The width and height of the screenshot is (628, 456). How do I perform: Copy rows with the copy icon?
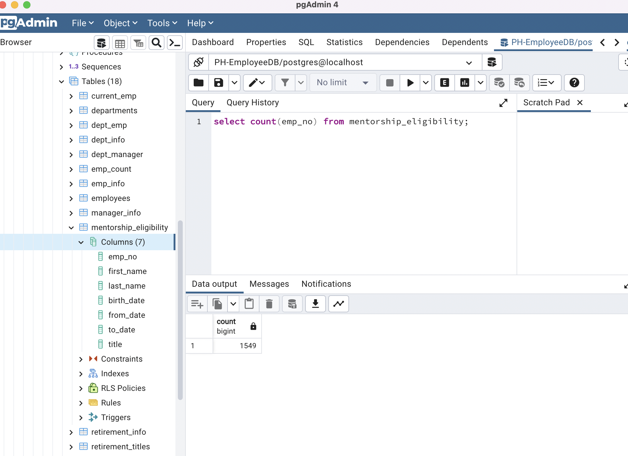coord(217,303)
